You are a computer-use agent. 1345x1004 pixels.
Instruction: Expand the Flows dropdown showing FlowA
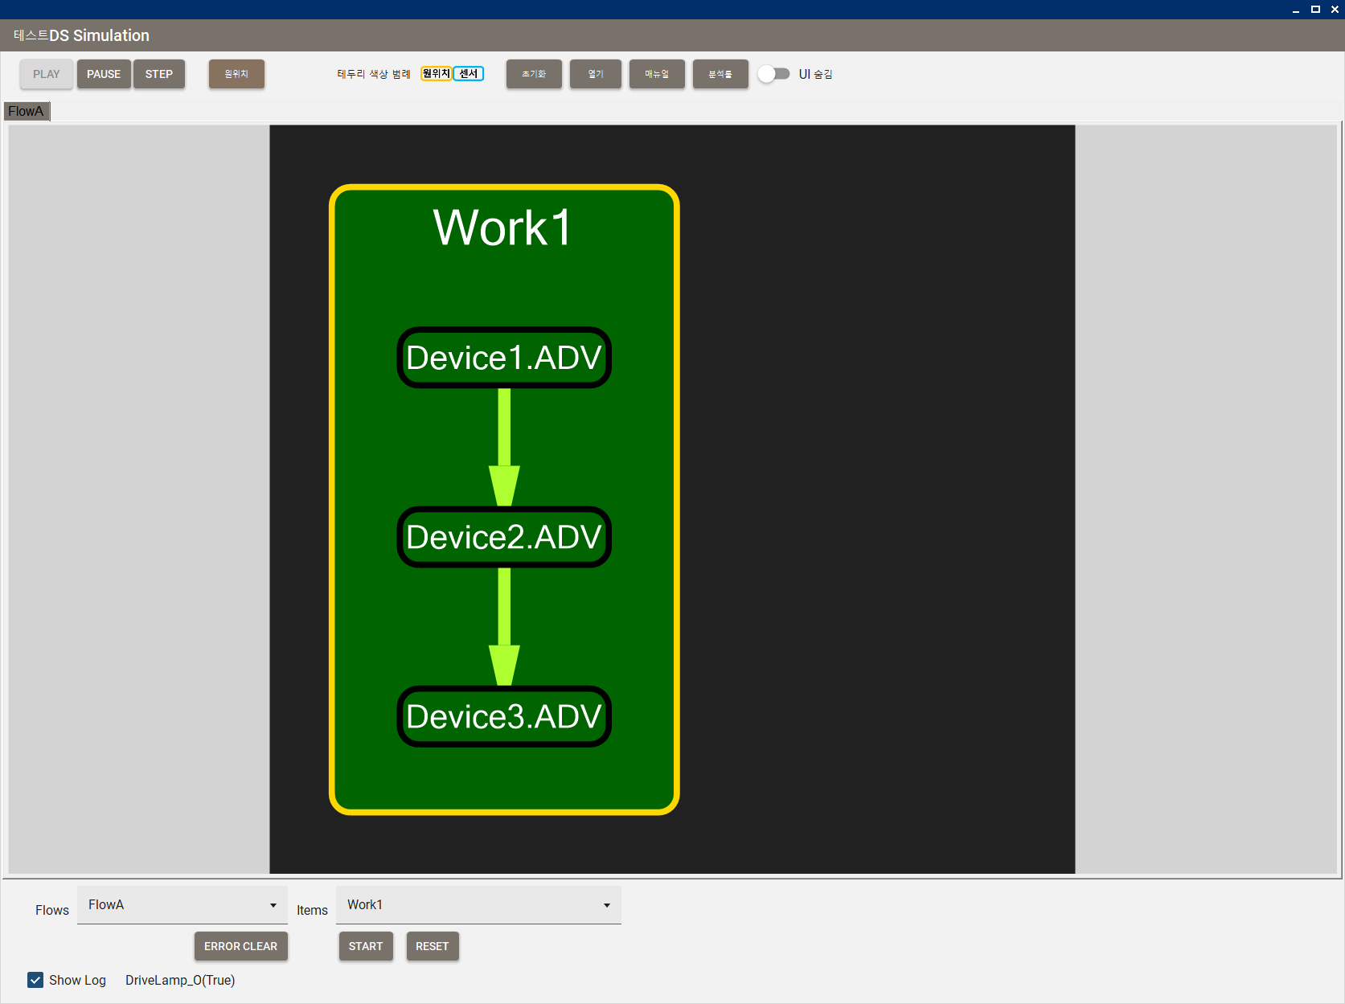coord(182,905)
